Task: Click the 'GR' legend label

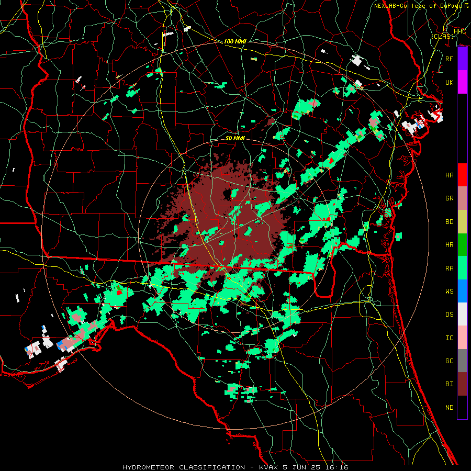Action: 450,198
